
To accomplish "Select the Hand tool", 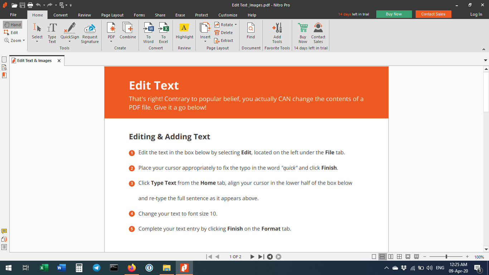I will [12, 24].
